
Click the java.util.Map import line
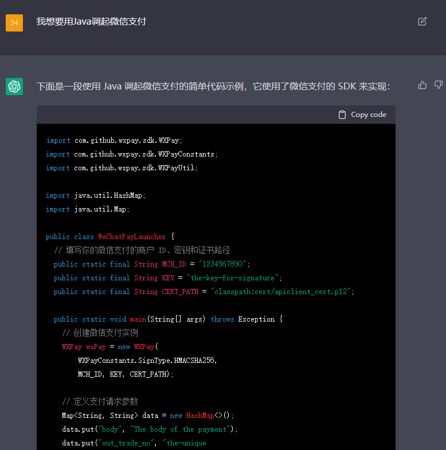[x=88, y=209]
